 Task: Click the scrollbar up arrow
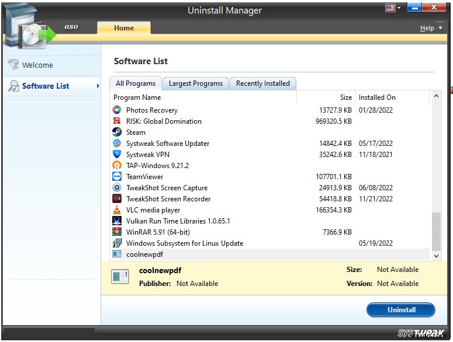coord(435,97)
